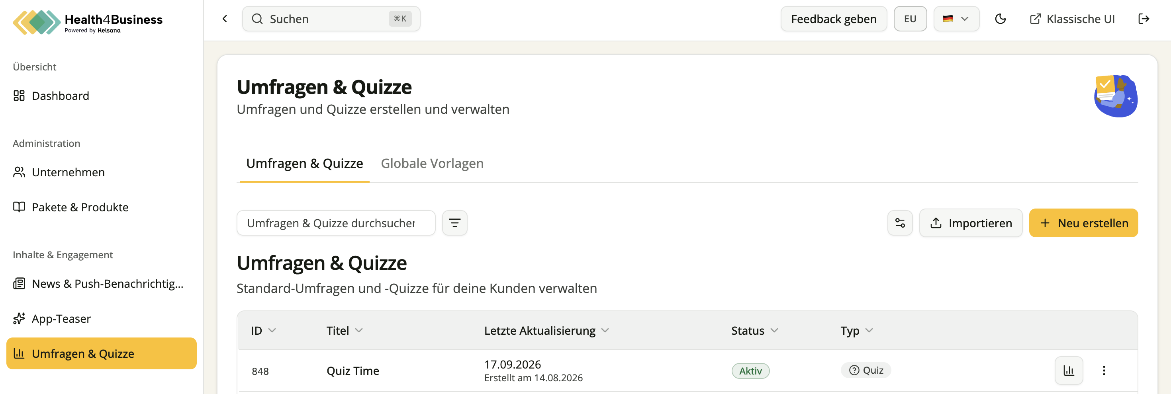View statistics for Quiz Time row
Viewport: 1171px width, 394px height.
[x=1069, y=371]
